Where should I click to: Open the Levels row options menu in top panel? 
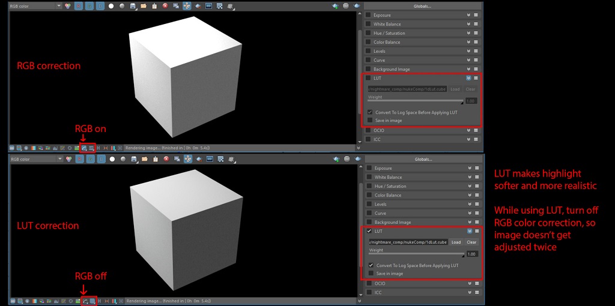tap(476, 51)
